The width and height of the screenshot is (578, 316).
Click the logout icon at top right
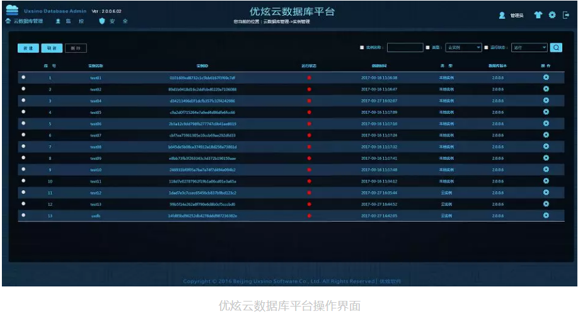pos(566,15)
